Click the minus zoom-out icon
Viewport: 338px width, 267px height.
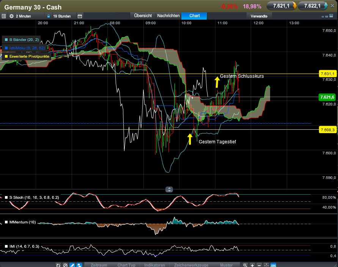(x=259, y=265)
